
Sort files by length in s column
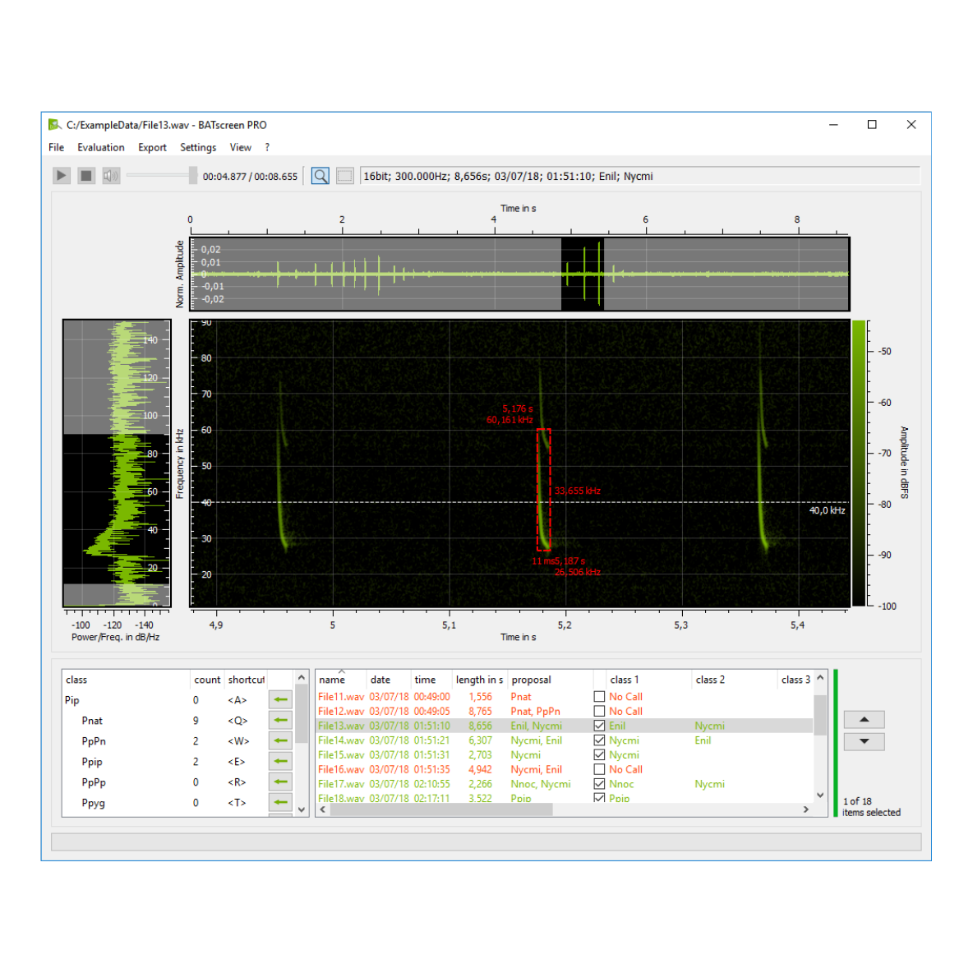[479, 680]
